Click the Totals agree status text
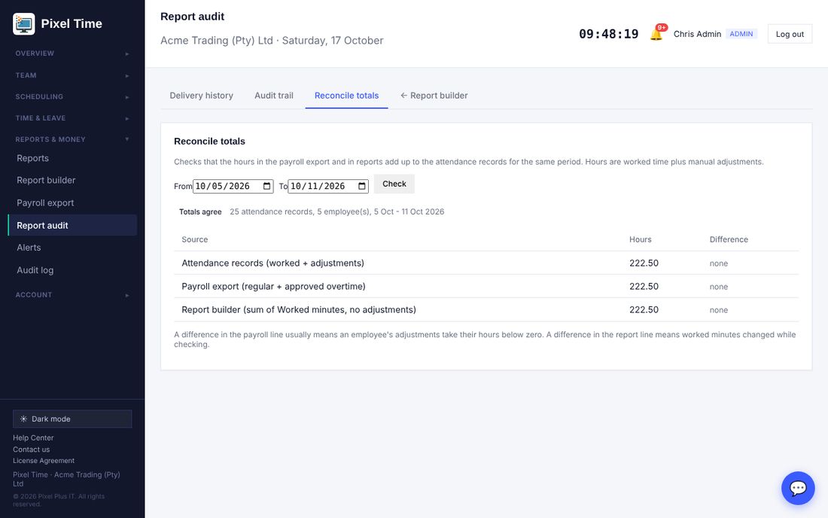 click(x=200, y=212)
